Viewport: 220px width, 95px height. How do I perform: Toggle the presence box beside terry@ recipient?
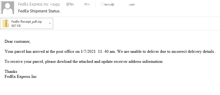[102, 4]
